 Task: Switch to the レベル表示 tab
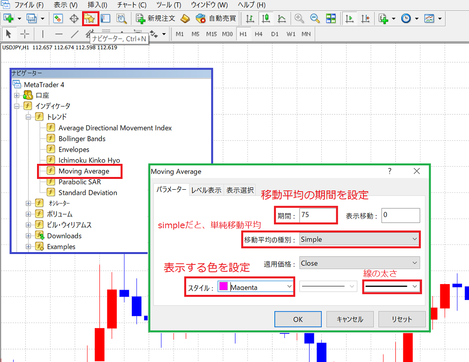click(x=206, y=190)
